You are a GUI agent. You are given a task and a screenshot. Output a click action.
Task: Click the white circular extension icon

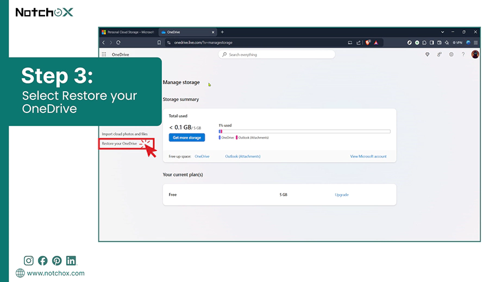pyautogui.click(x=409, y=42)
